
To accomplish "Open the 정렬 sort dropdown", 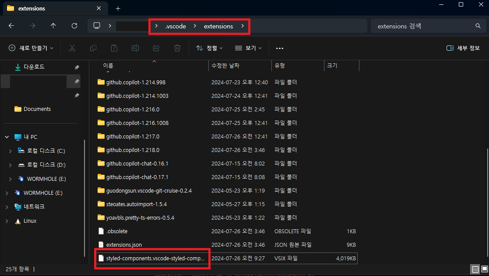I will (209, 48).
